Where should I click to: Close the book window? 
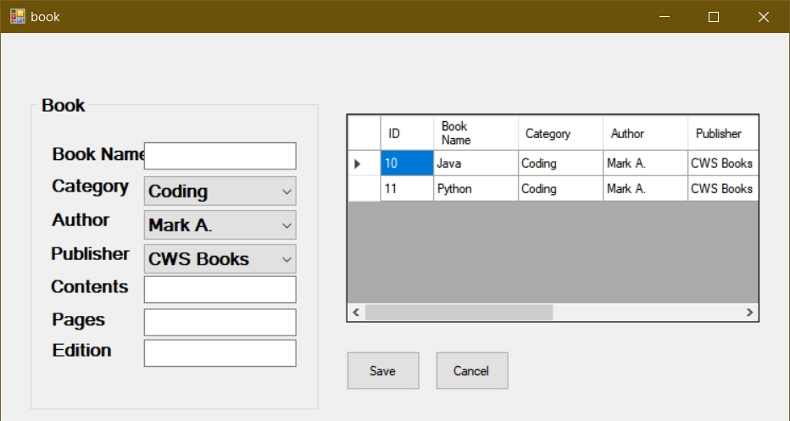pyautogui.click(x=763, y=17)
